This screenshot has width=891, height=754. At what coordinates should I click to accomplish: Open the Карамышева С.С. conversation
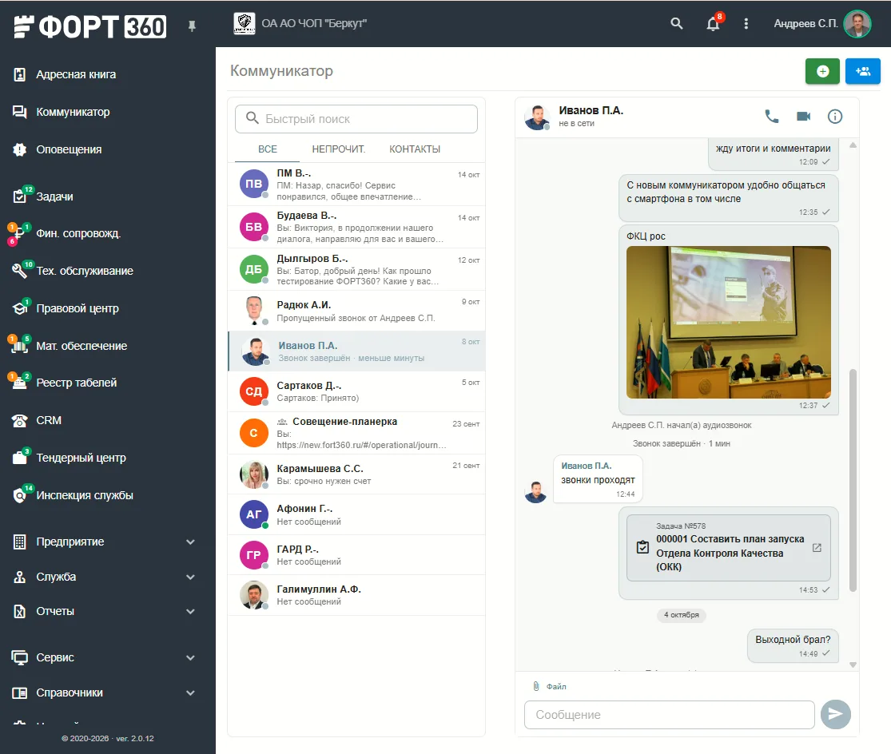tap(356, 474)
